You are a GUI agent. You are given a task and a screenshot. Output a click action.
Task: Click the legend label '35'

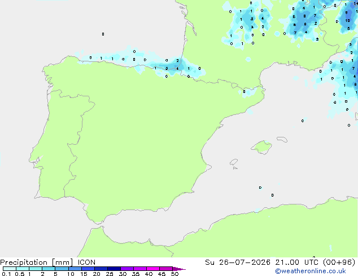point(136,274)
